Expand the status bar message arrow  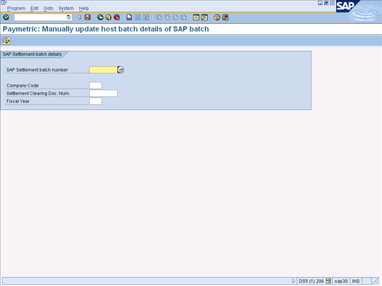(293, 281)
